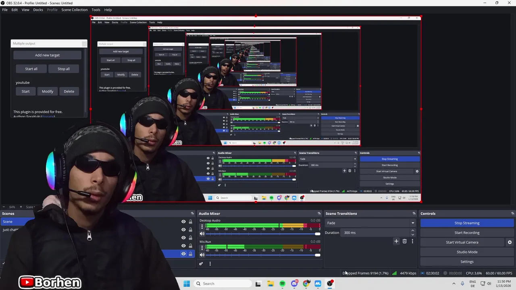
Task: Click Add new target in Multiple output
Action: pyautogui.click(x=47, y=55)
